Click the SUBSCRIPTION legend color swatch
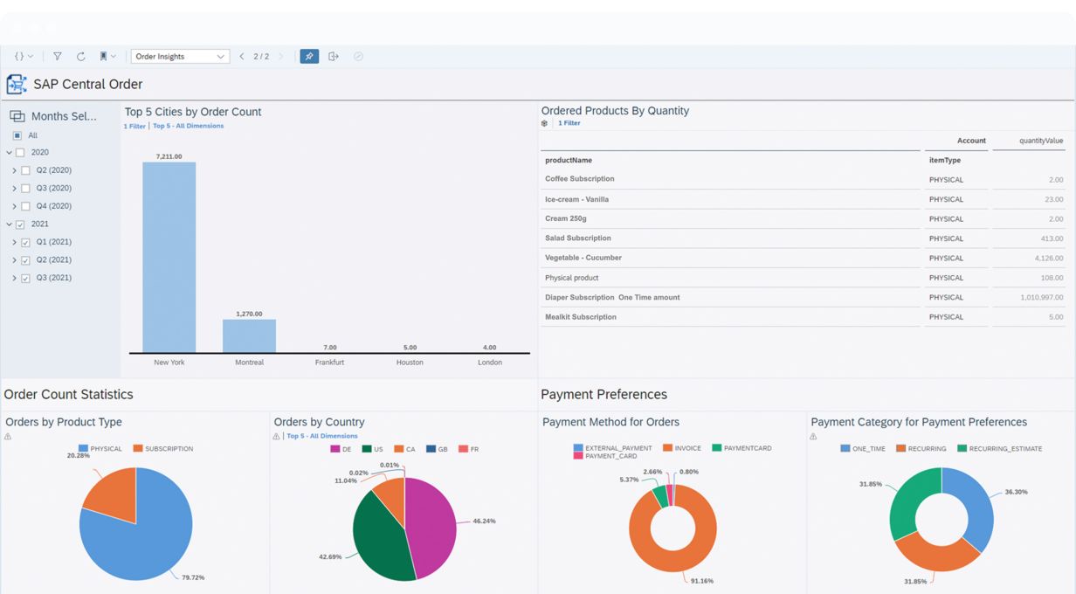The width and height of the screenshot is (1076, 594). [138, 449]
